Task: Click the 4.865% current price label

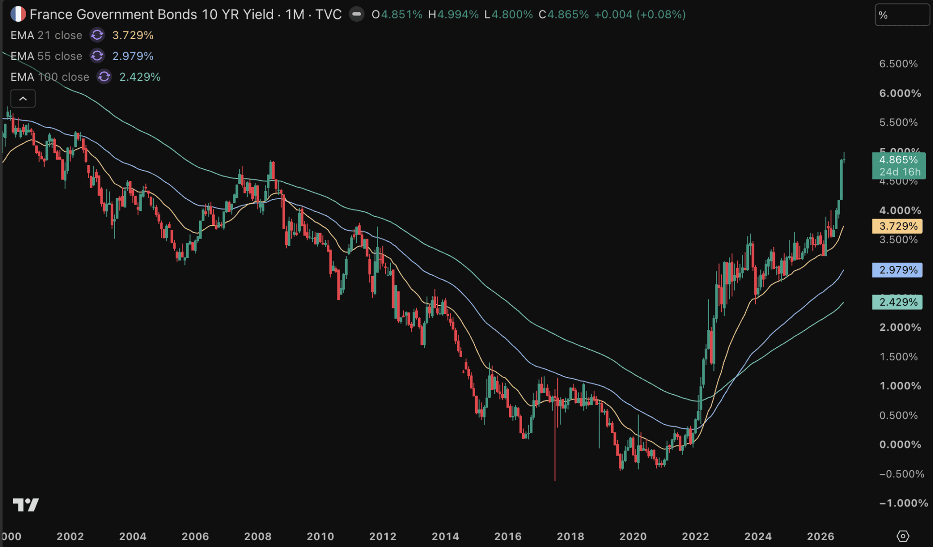Action: [x=899, y=166]
